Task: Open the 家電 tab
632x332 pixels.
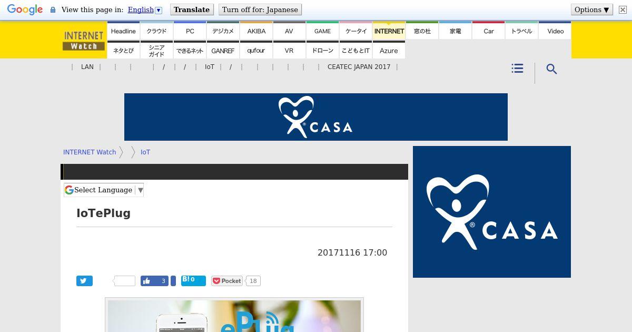Action: click(x=455, y=31)
